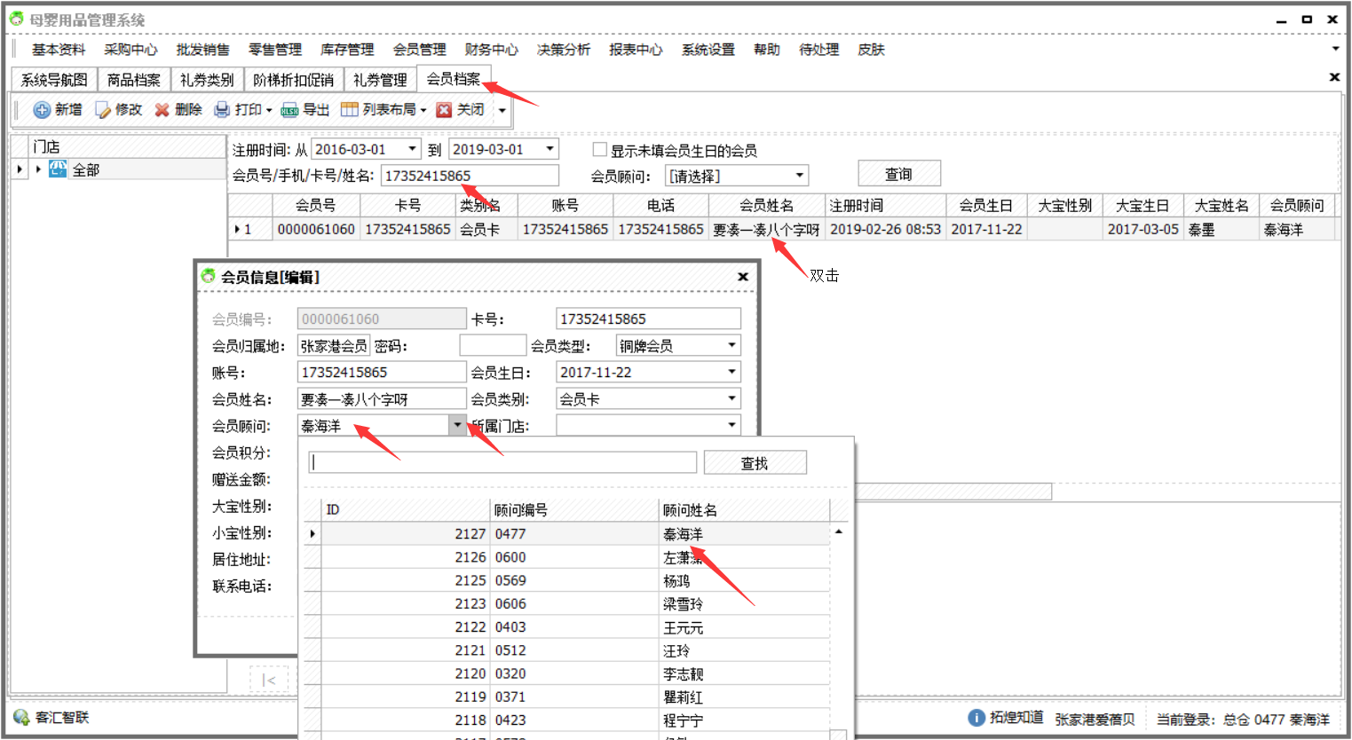Sort by 注册时间 column header
Image resolution: width=1352 pixels, height=740 pixels.
(886, 205)
